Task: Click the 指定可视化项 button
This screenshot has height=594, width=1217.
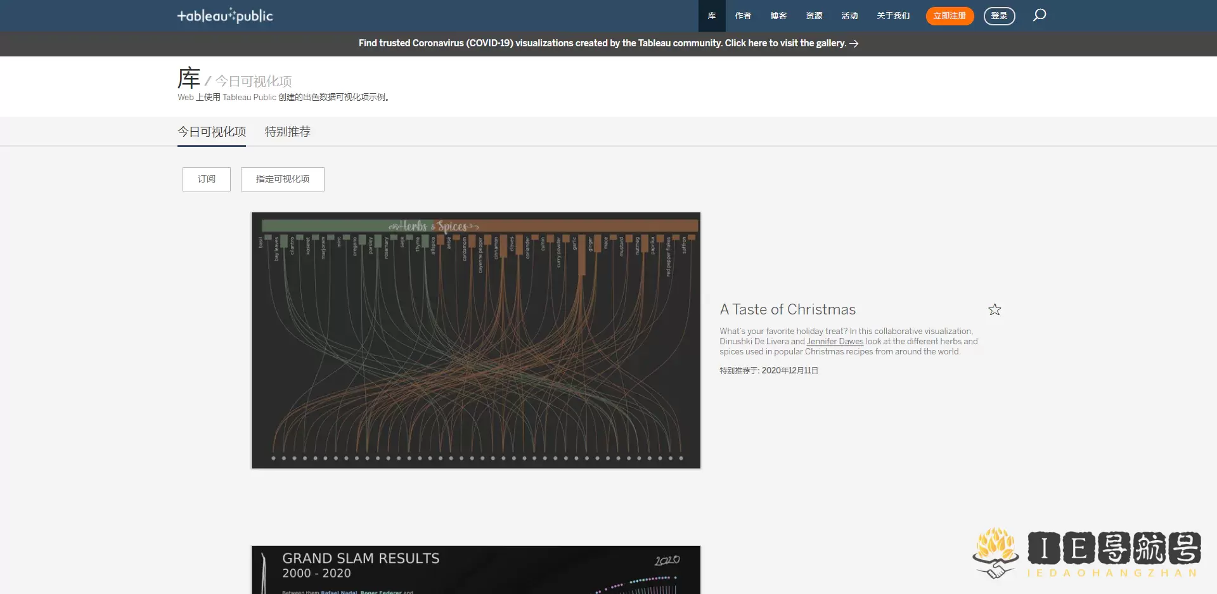Action: coord(282,179)
